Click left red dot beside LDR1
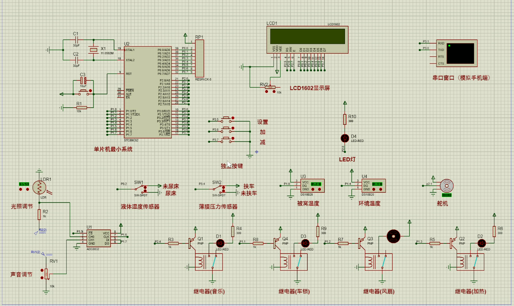The image size is (514, 306). 21,189
